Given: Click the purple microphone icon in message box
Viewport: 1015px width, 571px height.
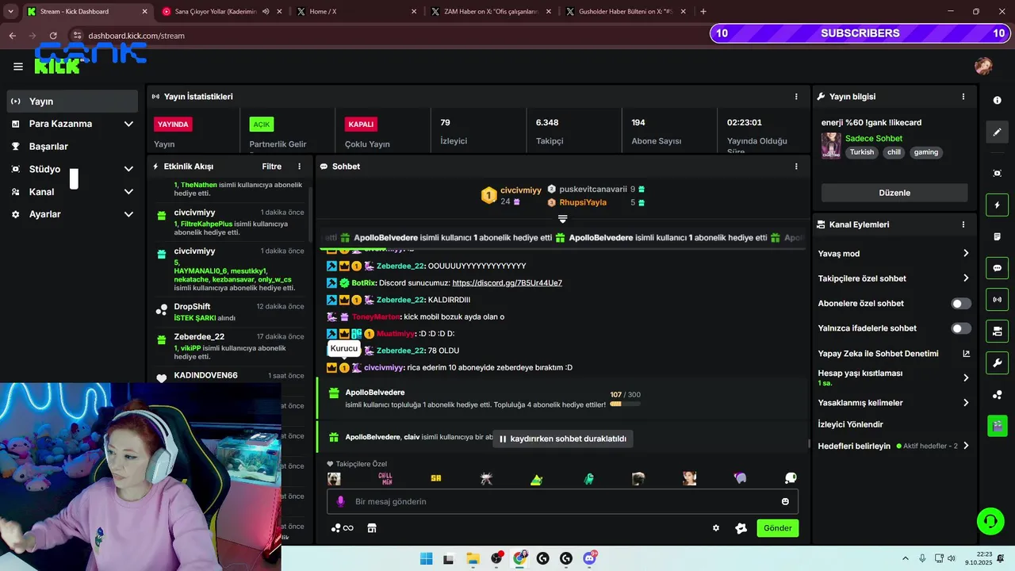Looking at the screenshot, I should click(x=341, y=501).
